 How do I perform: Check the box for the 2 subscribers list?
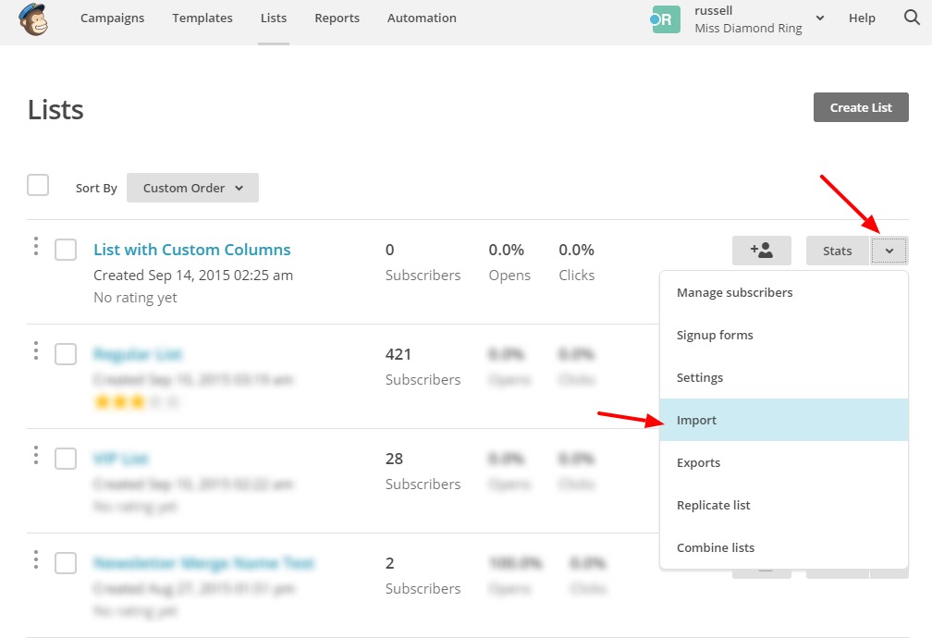tap(66, 563)
